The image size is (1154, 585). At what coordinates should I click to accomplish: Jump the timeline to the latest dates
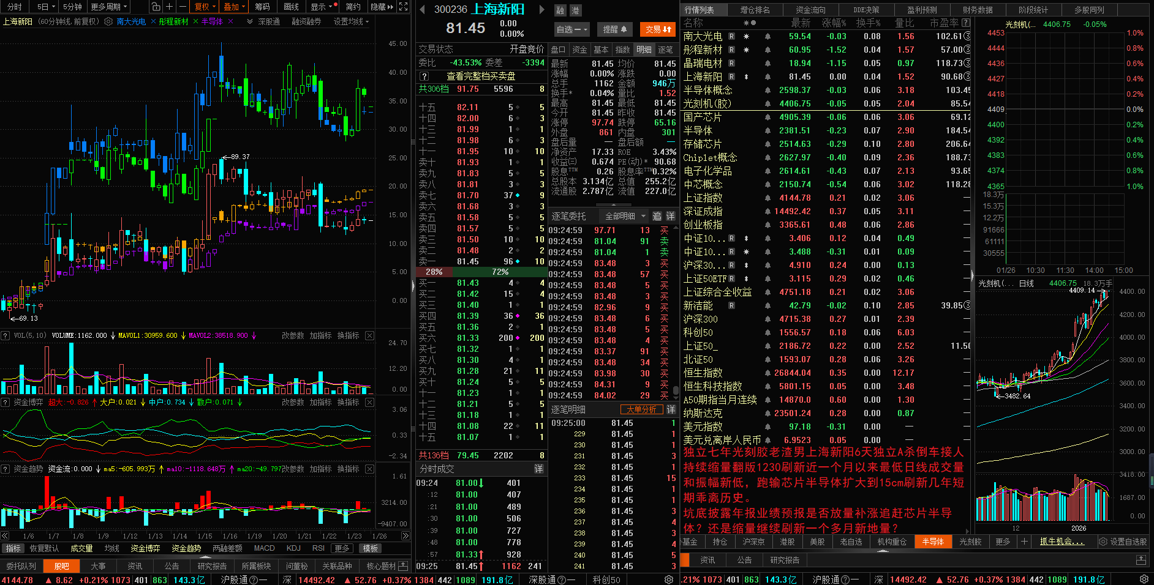tap(405, 536)
